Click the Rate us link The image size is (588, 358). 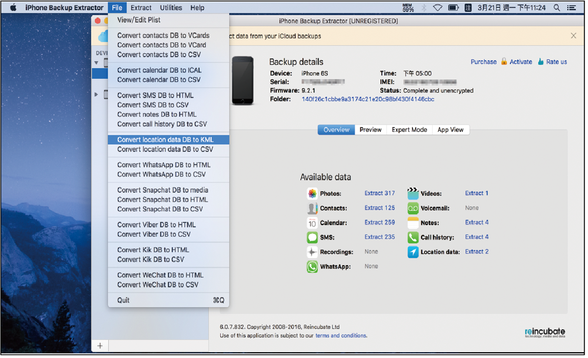pyautogui.click(x=556, y=62)
